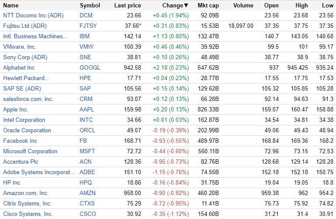Open Facebook Inc stock page

click(x=20, y=141)
